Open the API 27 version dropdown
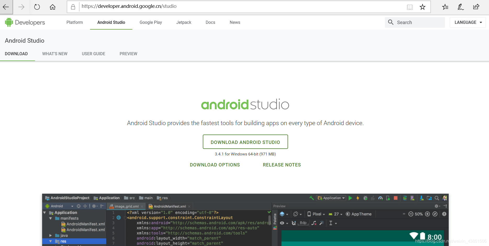 point(335,214)
